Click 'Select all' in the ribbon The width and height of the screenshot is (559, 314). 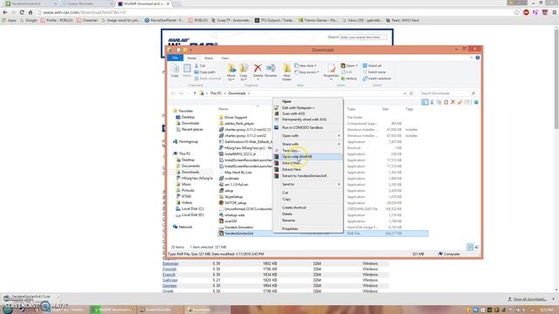[x=372, y=66]
